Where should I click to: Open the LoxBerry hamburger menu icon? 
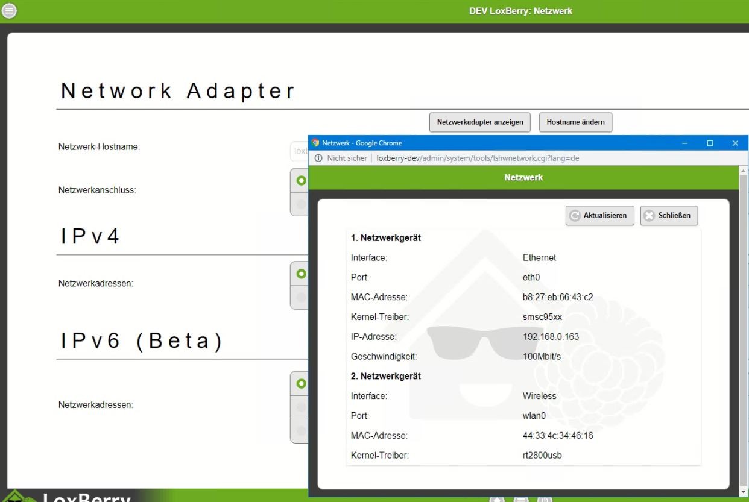click(10, 10)
